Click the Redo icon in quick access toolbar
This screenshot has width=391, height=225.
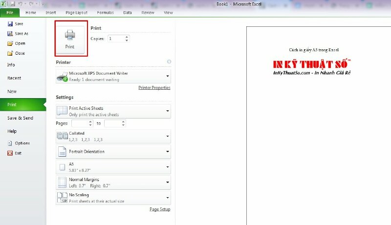point(31,4)
